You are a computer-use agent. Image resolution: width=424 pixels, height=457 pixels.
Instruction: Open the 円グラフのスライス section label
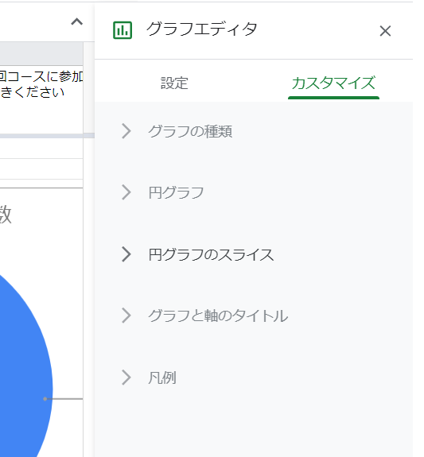[211, 254]
